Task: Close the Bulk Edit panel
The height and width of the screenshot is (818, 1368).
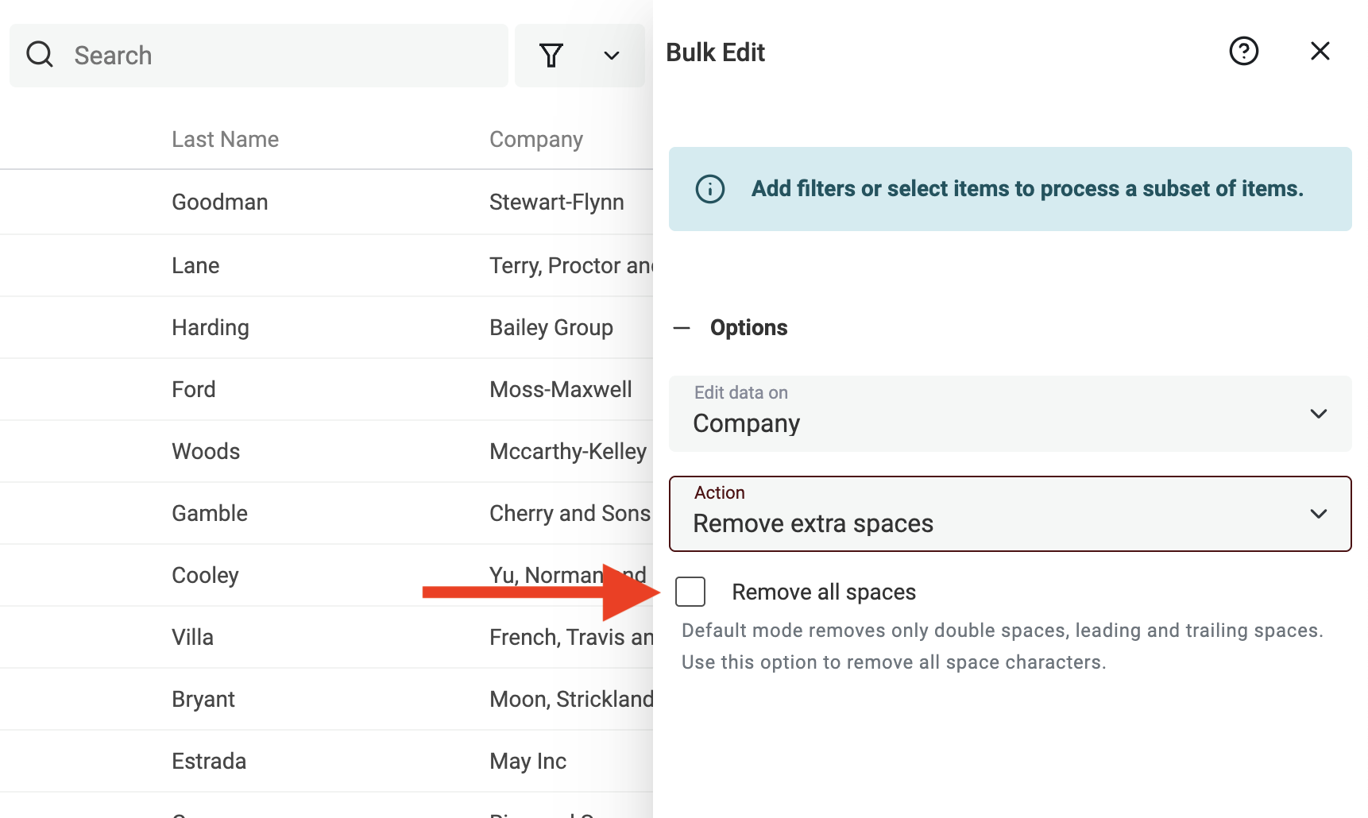Action: (1320, 50)
